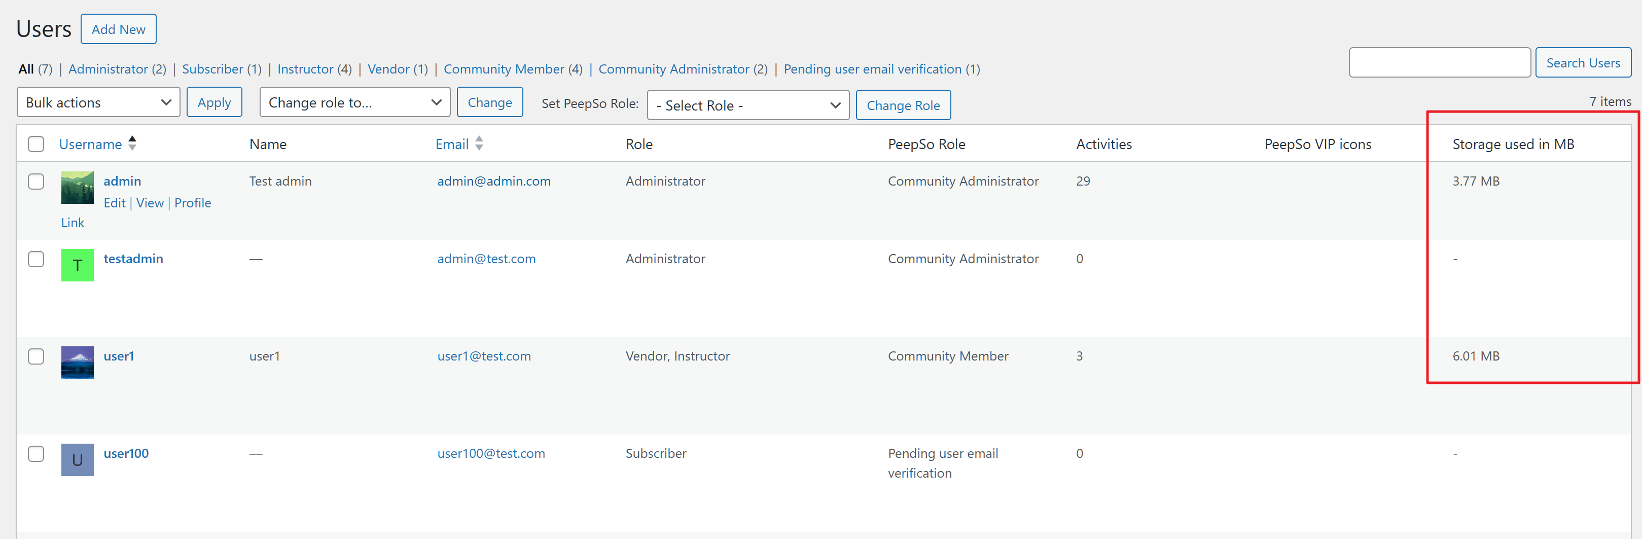Viewport: 1642px width, 539px height.
Task: Click the 7 items count text
Action: (x=1610, y=102)
